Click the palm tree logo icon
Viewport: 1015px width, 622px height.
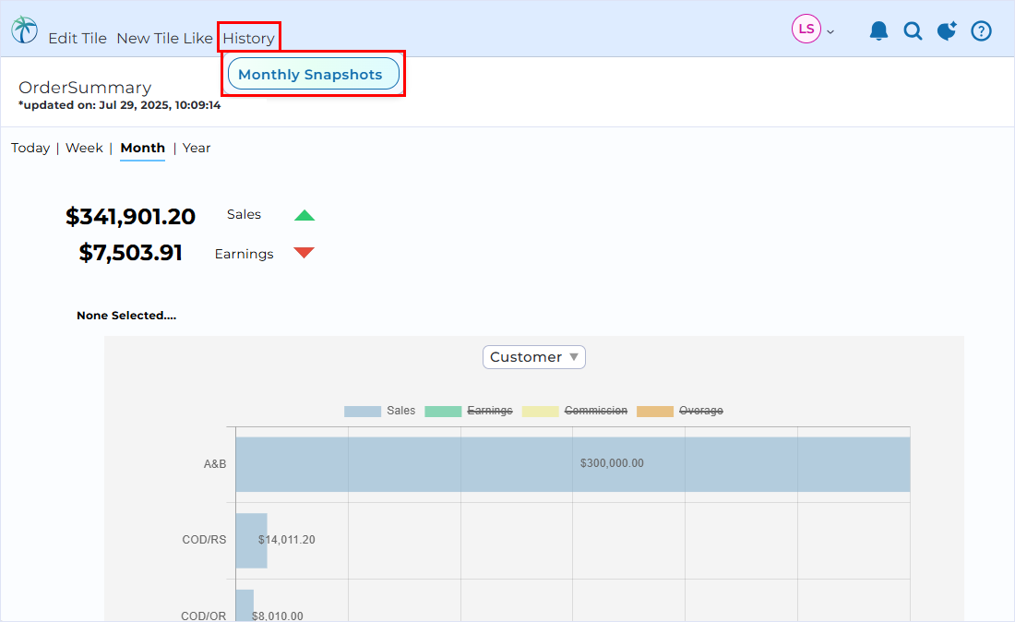(x=25, y=30)
